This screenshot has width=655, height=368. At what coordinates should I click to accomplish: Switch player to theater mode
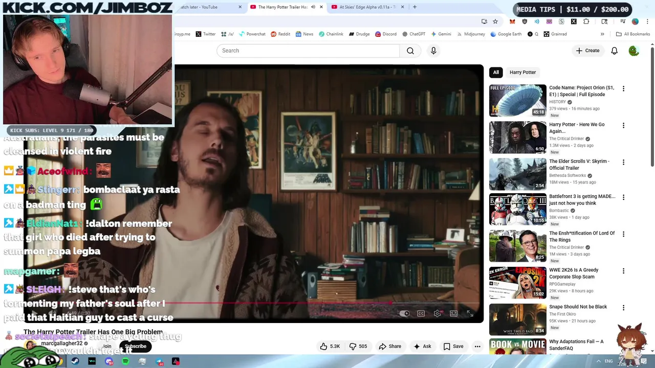point(453,313)
